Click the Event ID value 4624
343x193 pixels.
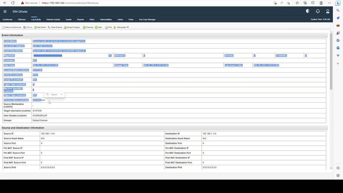point(35,75)
